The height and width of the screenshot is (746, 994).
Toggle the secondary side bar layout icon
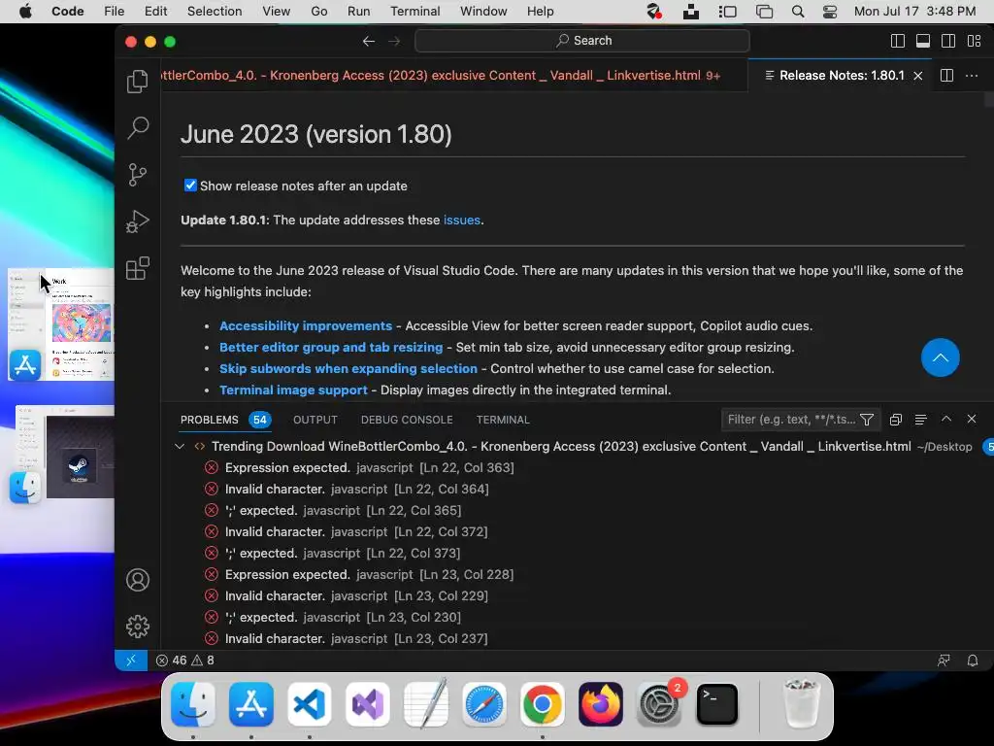tap(948, 41)
